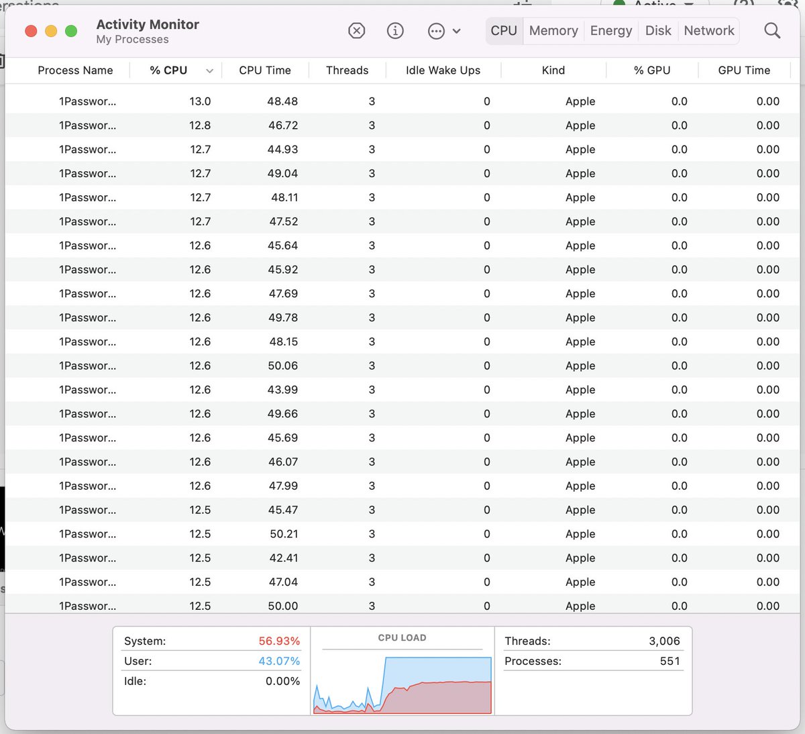Screen dimensions: 805x734
Task: Select the process row with CPU Time 45.92
Action: tap(402, 270)
